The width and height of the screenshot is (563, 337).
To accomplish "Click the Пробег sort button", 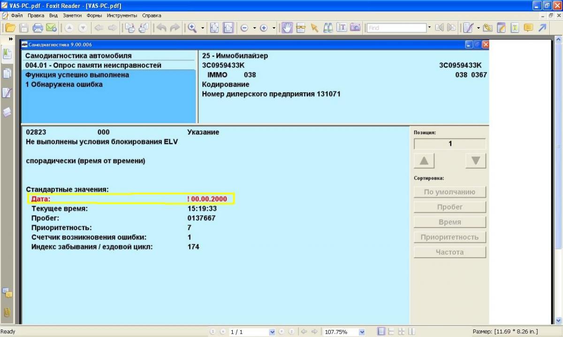I will click(450, 207).
